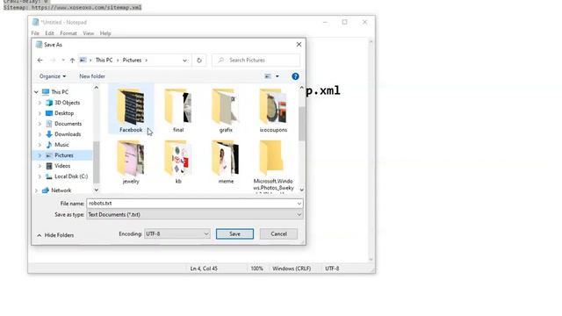Select 3D Objects in navigation pane
This screenshot has width=562, height=316.
(67, 103)
